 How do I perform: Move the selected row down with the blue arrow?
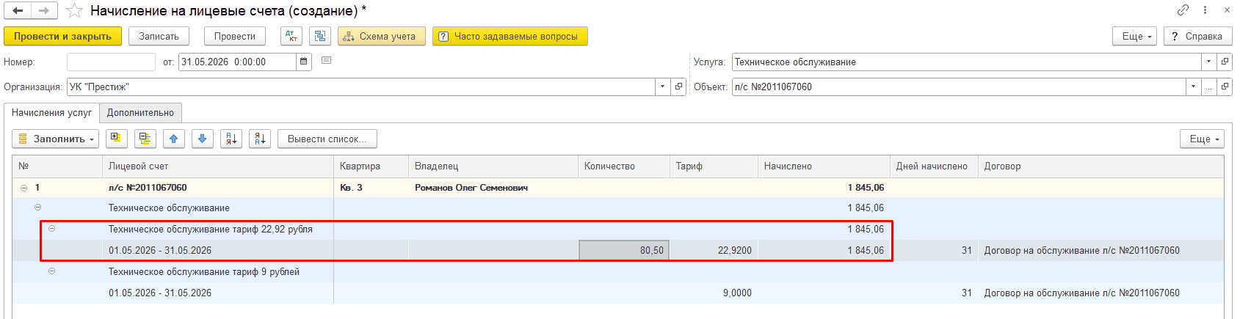click(x=202, y=139)
